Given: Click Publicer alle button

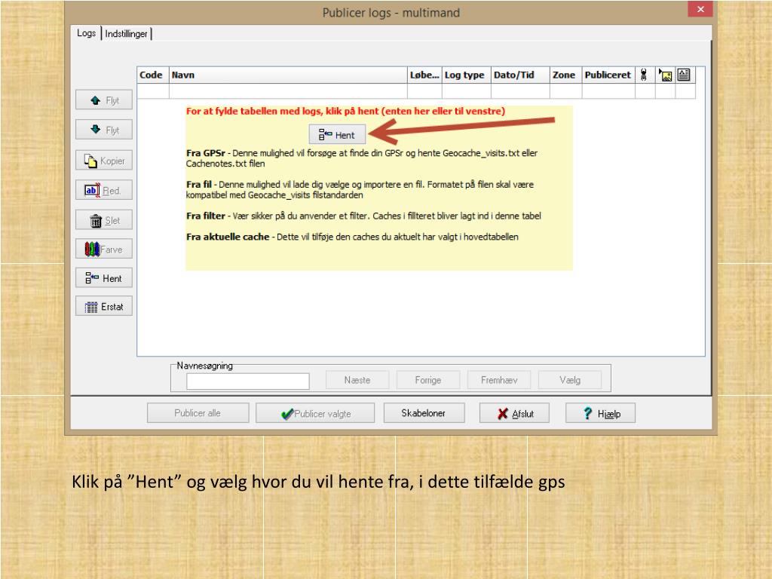Looking at the screenshot, I should pos(198,413).
